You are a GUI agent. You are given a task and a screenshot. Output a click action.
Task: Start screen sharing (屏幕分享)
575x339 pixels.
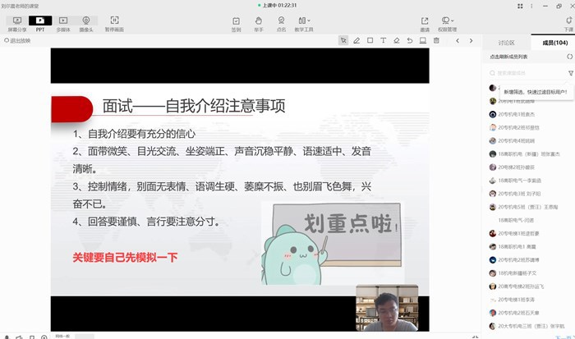click(16, 21)
